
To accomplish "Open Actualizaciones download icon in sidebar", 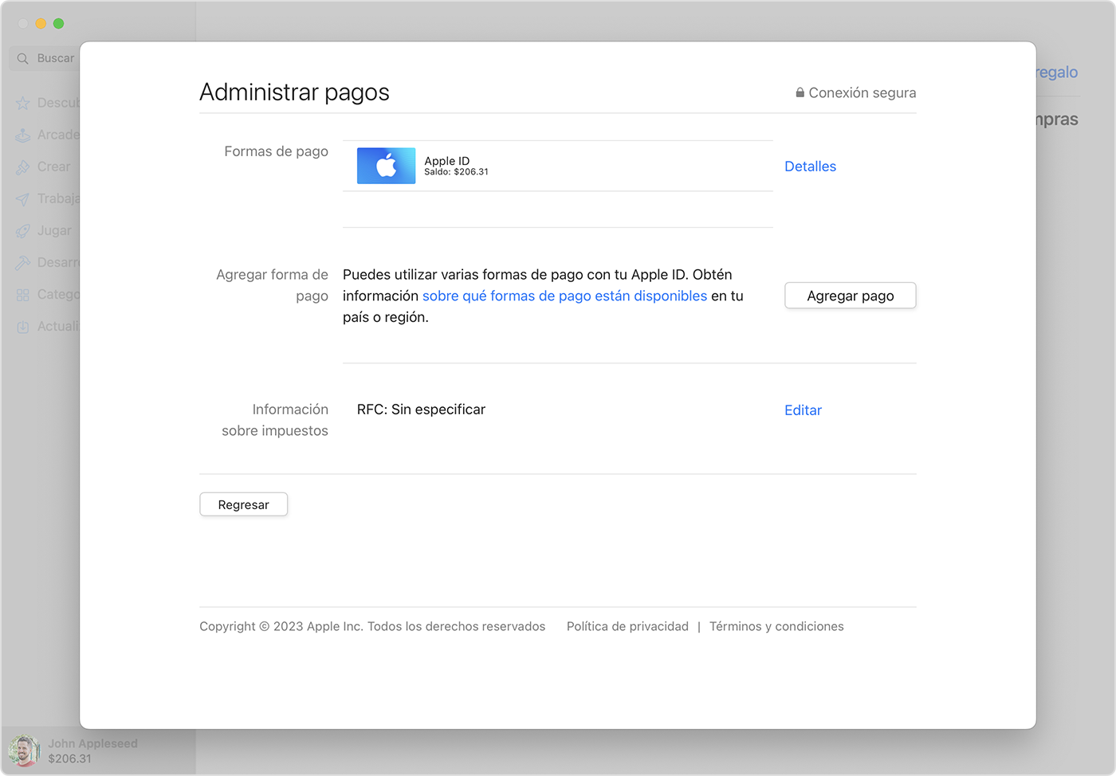I will pos(23,326).
